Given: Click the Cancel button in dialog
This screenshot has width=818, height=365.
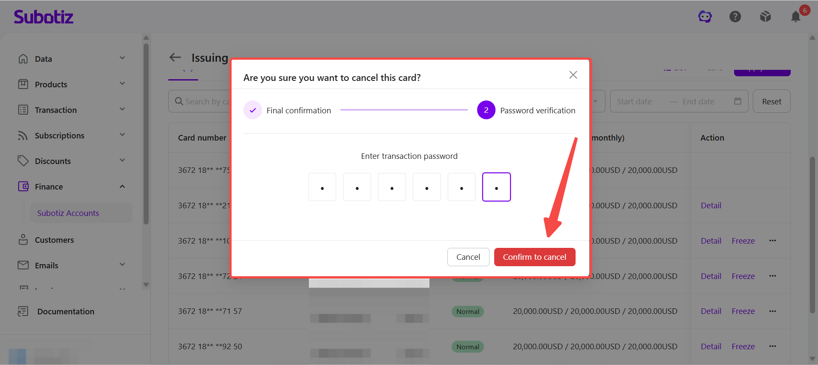Looking at the screenshot, I should click(468, 257).
